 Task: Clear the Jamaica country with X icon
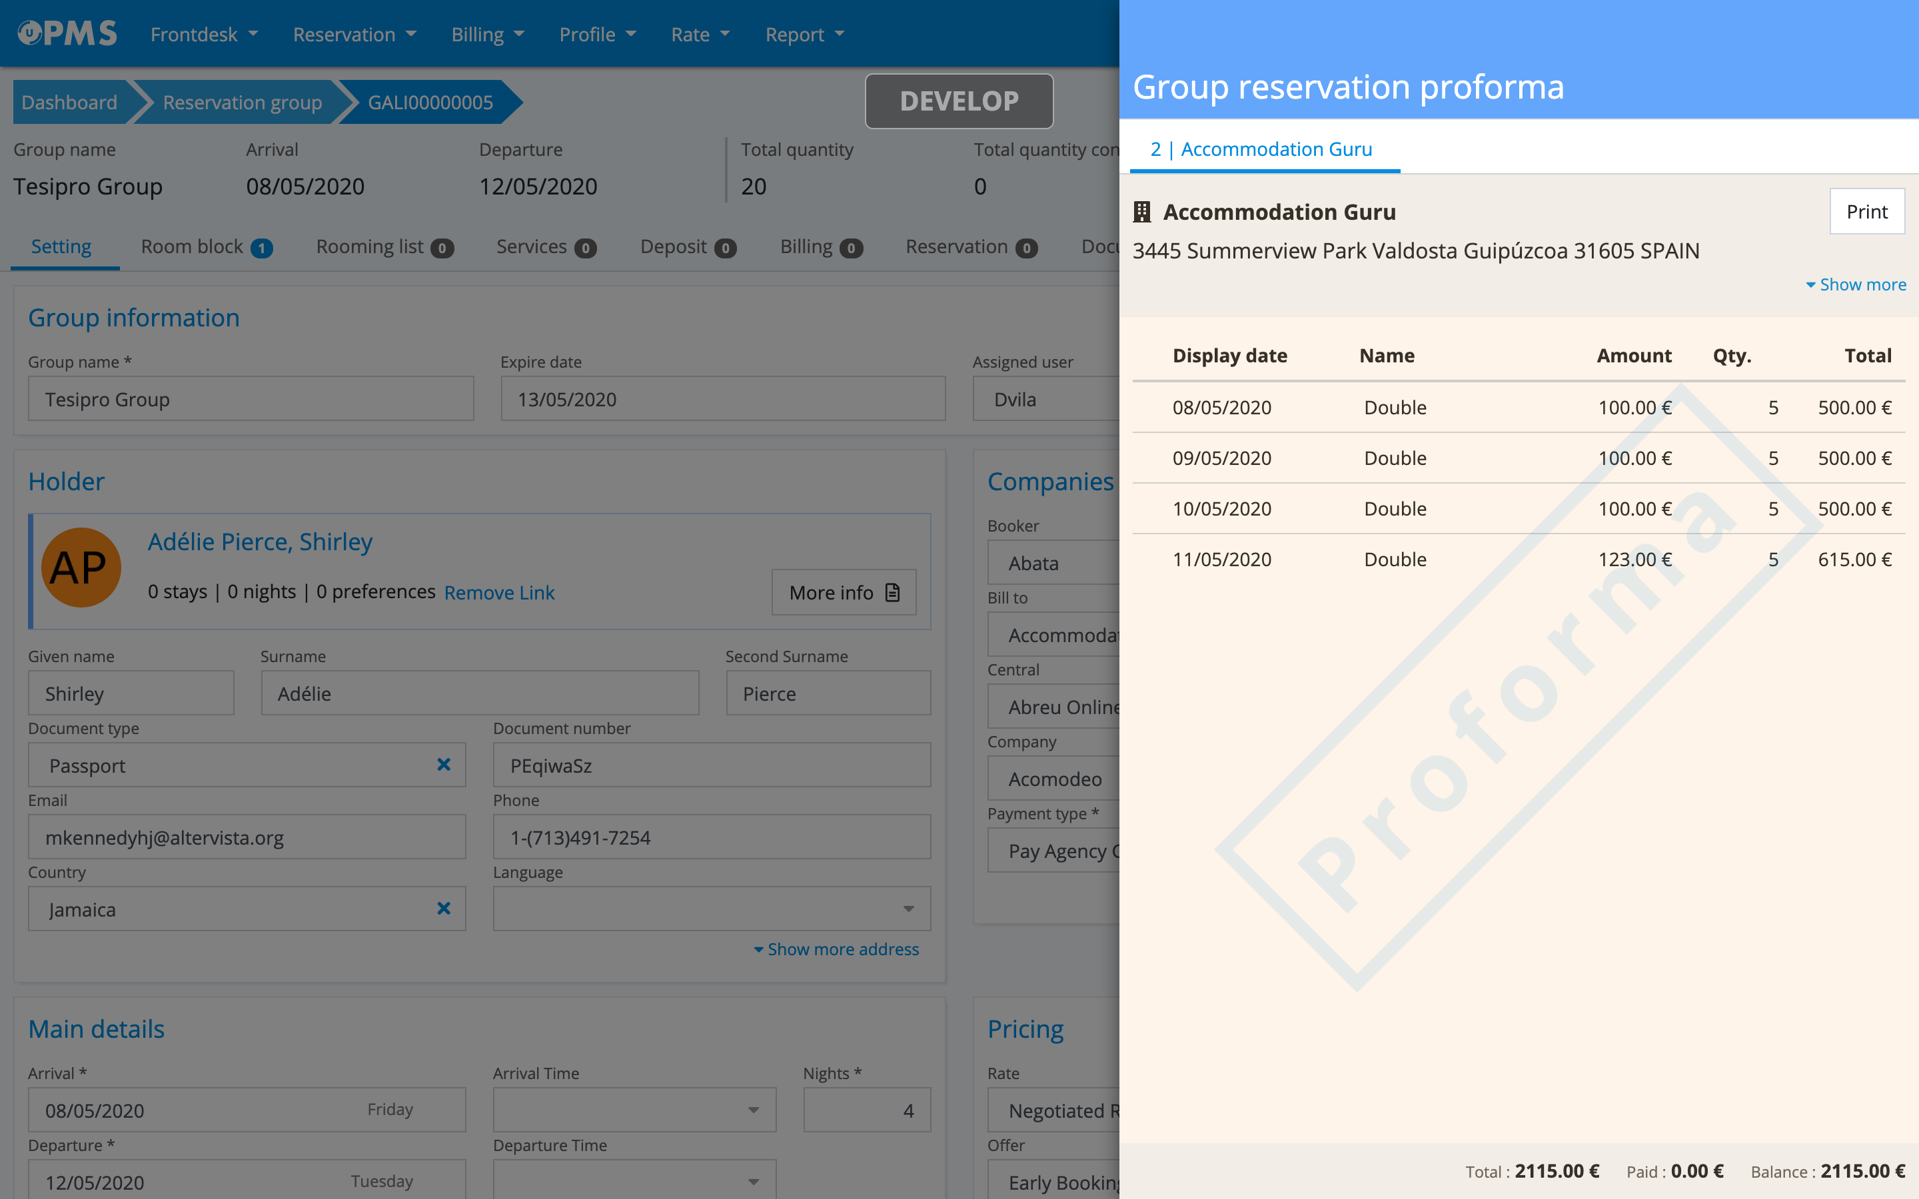pyautogui.click(x=443, y=909)
